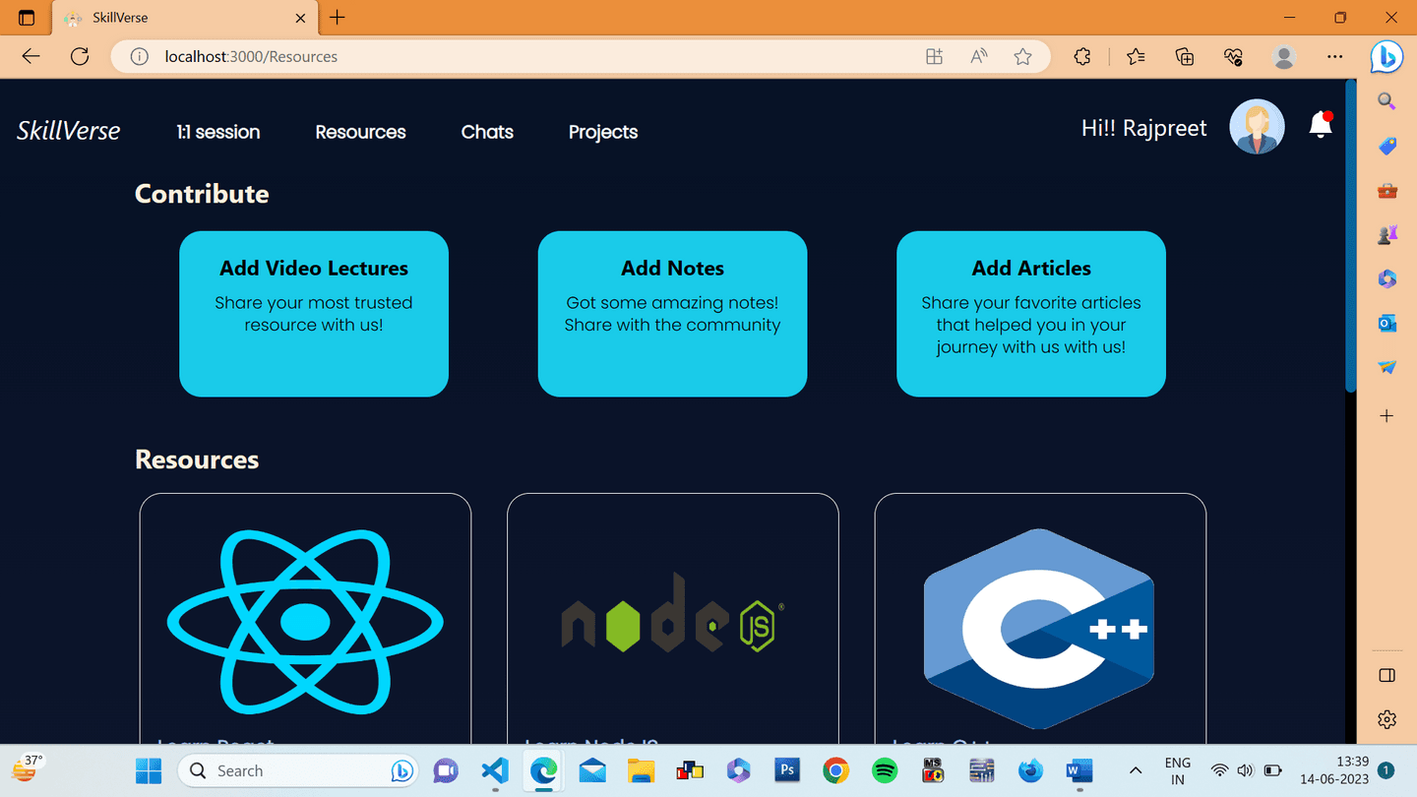Open browser Extensions puzzle icon
1417x797 pixels.
coord(1082,56)
